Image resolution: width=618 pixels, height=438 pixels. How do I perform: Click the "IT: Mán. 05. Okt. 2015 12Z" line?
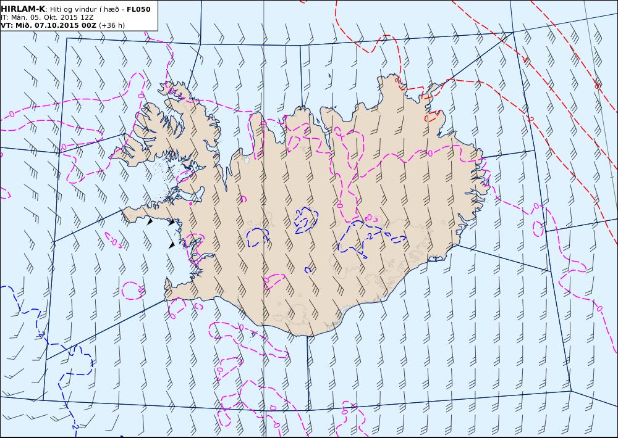click(47, 18)
